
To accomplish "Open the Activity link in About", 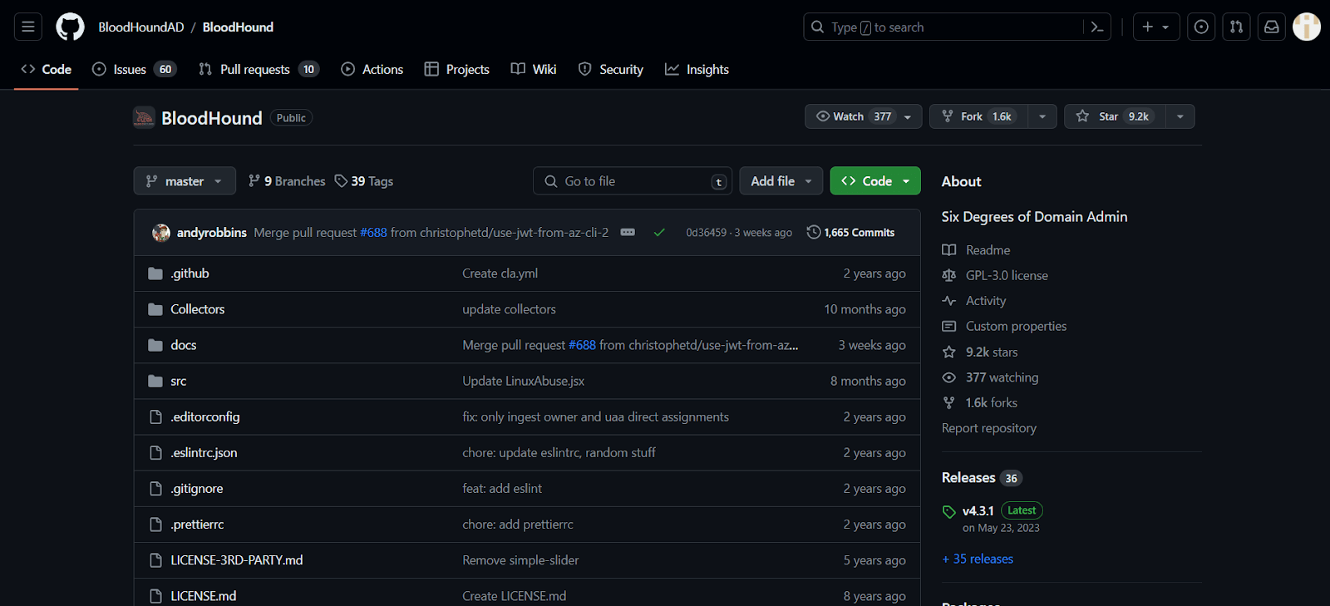I will [x=986, y=301].
